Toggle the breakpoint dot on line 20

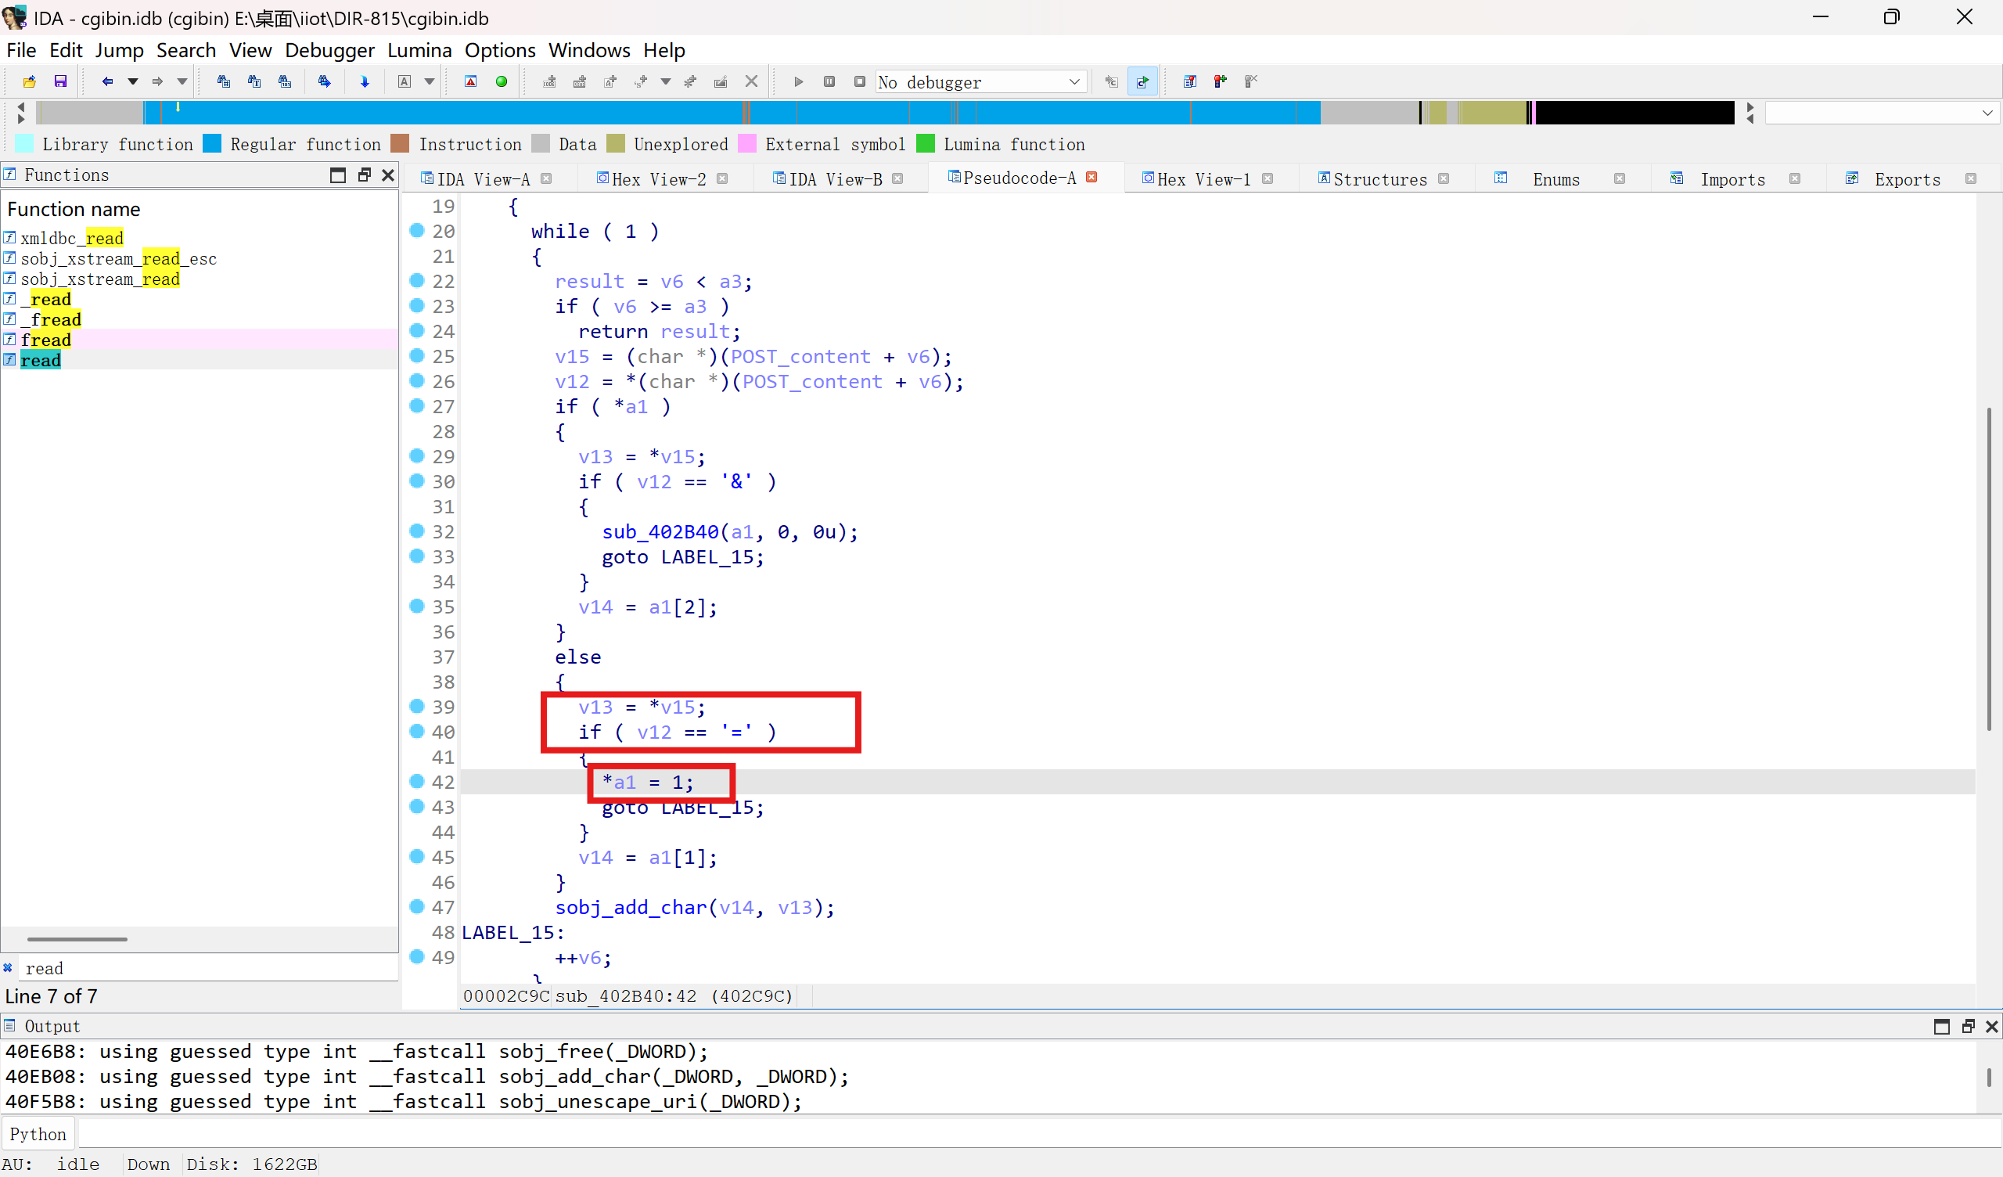click(x=416, y=231)
